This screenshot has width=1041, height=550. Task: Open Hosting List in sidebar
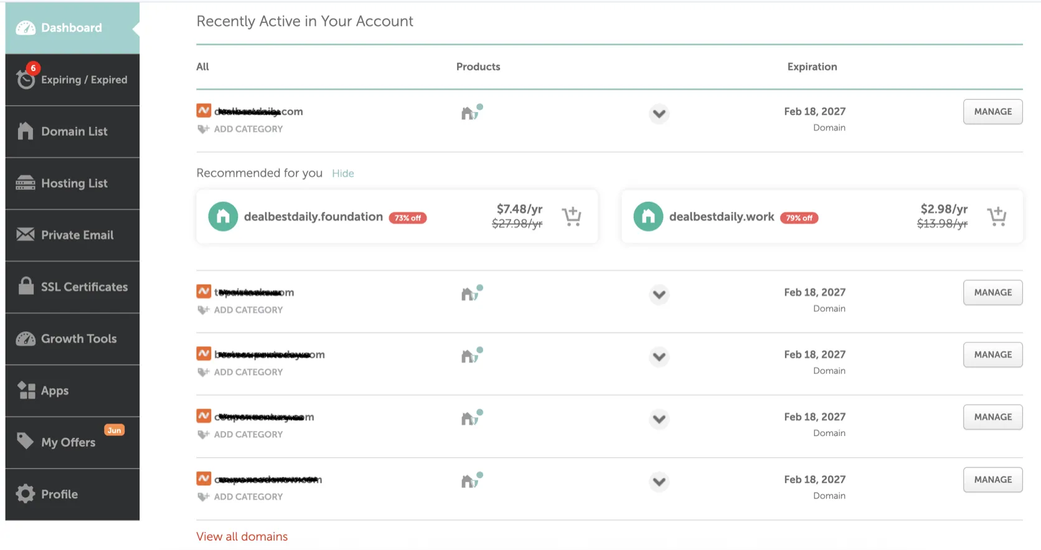(72, 183)
